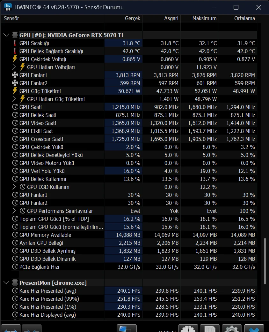
Task: Click the Ortalama column header
Action: pos(238,19)
